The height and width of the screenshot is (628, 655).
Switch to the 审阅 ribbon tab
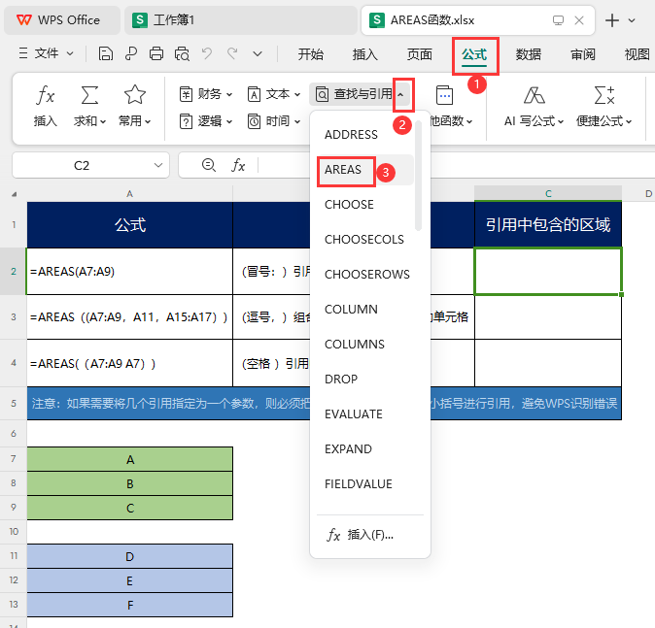tap(583, 54)
